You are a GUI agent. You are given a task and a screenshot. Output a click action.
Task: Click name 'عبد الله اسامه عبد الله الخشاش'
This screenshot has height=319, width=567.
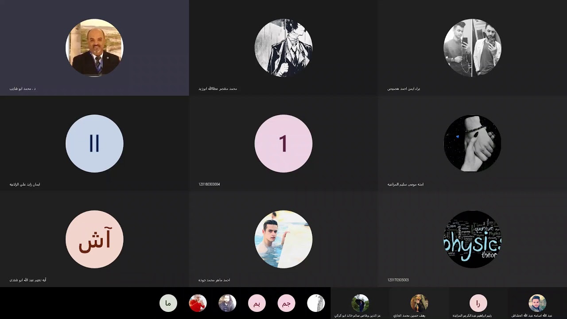(x=532, y=315)
